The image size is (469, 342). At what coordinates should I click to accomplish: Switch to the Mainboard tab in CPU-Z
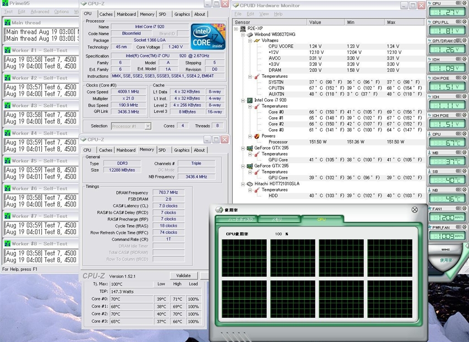click(x=126, y=14)
